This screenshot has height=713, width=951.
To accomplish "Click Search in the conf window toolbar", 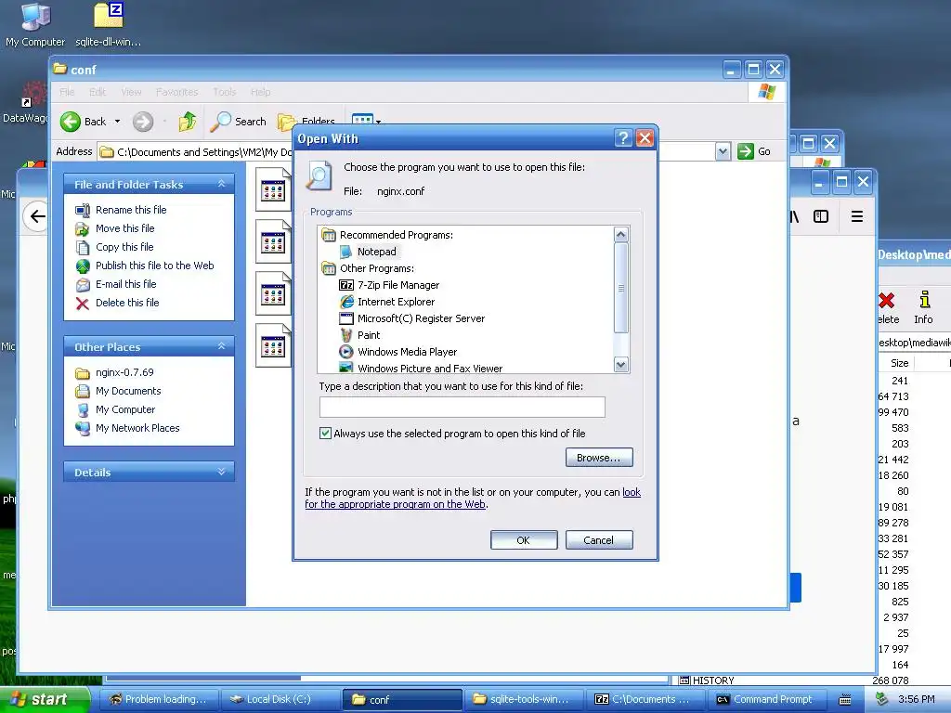I will coord(239,122).
